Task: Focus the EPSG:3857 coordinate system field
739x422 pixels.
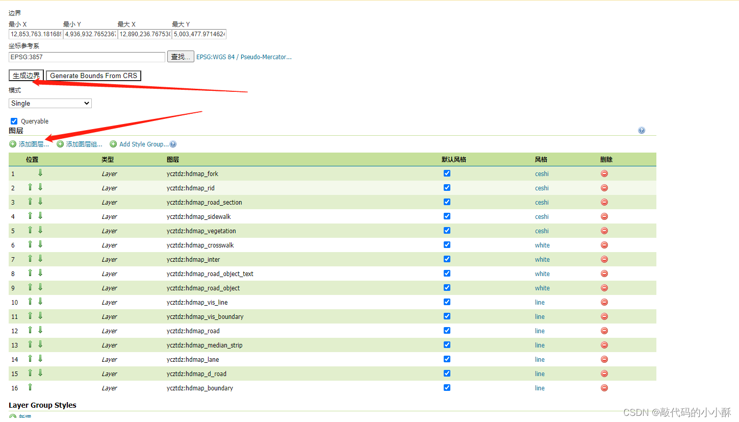Action: [87, 57]
